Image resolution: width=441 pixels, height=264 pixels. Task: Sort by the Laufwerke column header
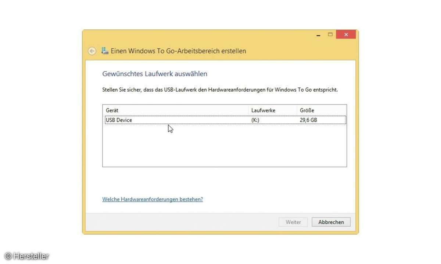click(x=273, y=110)
